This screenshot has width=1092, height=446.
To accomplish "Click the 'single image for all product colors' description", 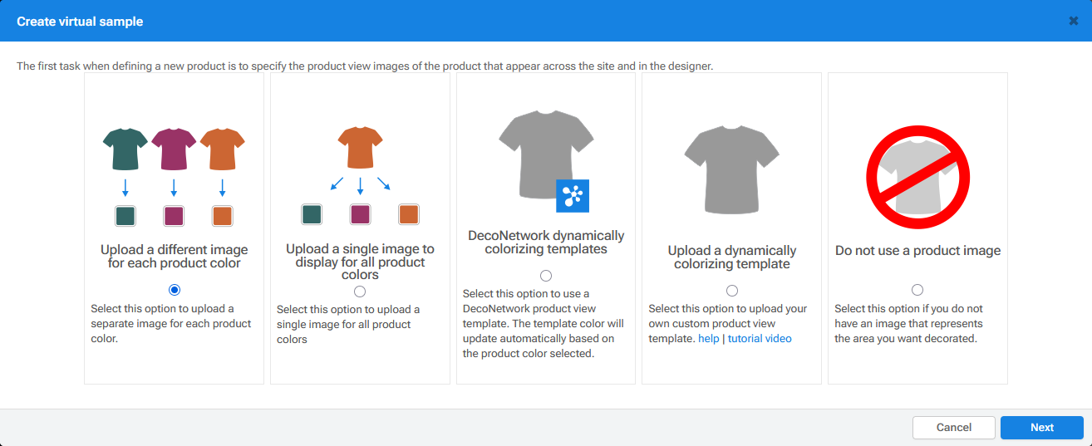I will point(348,325).
